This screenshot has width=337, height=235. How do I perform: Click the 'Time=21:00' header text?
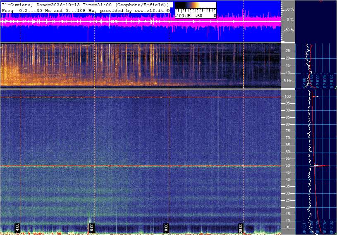tap(98, 5)
